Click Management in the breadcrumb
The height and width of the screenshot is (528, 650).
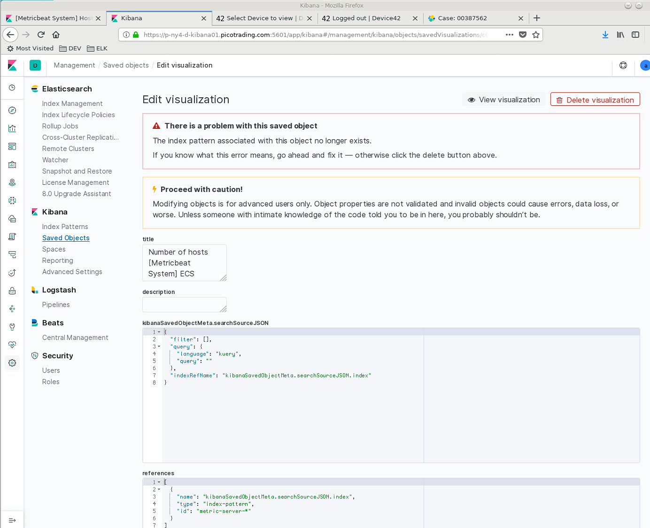(x=74, y=65)
